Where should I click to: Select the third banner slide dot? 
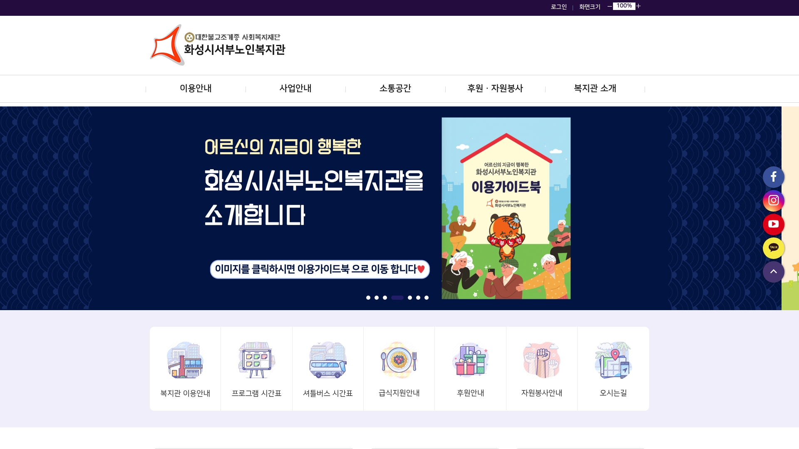(x=385, y=298)
